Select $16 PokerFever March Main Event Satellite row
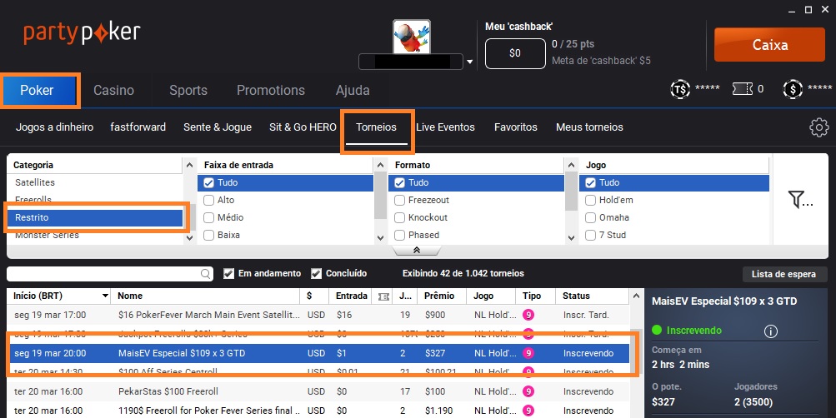 (318, 315)
